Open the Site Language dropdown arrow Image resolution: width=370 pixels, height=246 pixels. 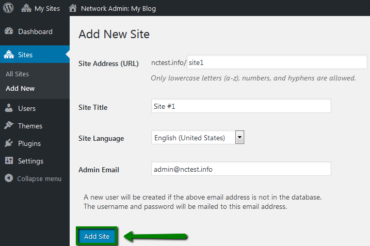pos(239,137)
